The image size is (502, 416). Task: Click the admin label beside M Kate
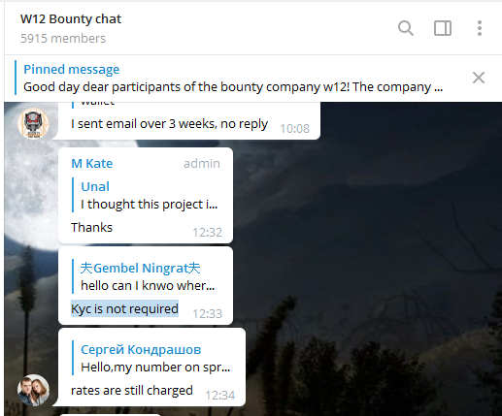pos(202,164)
